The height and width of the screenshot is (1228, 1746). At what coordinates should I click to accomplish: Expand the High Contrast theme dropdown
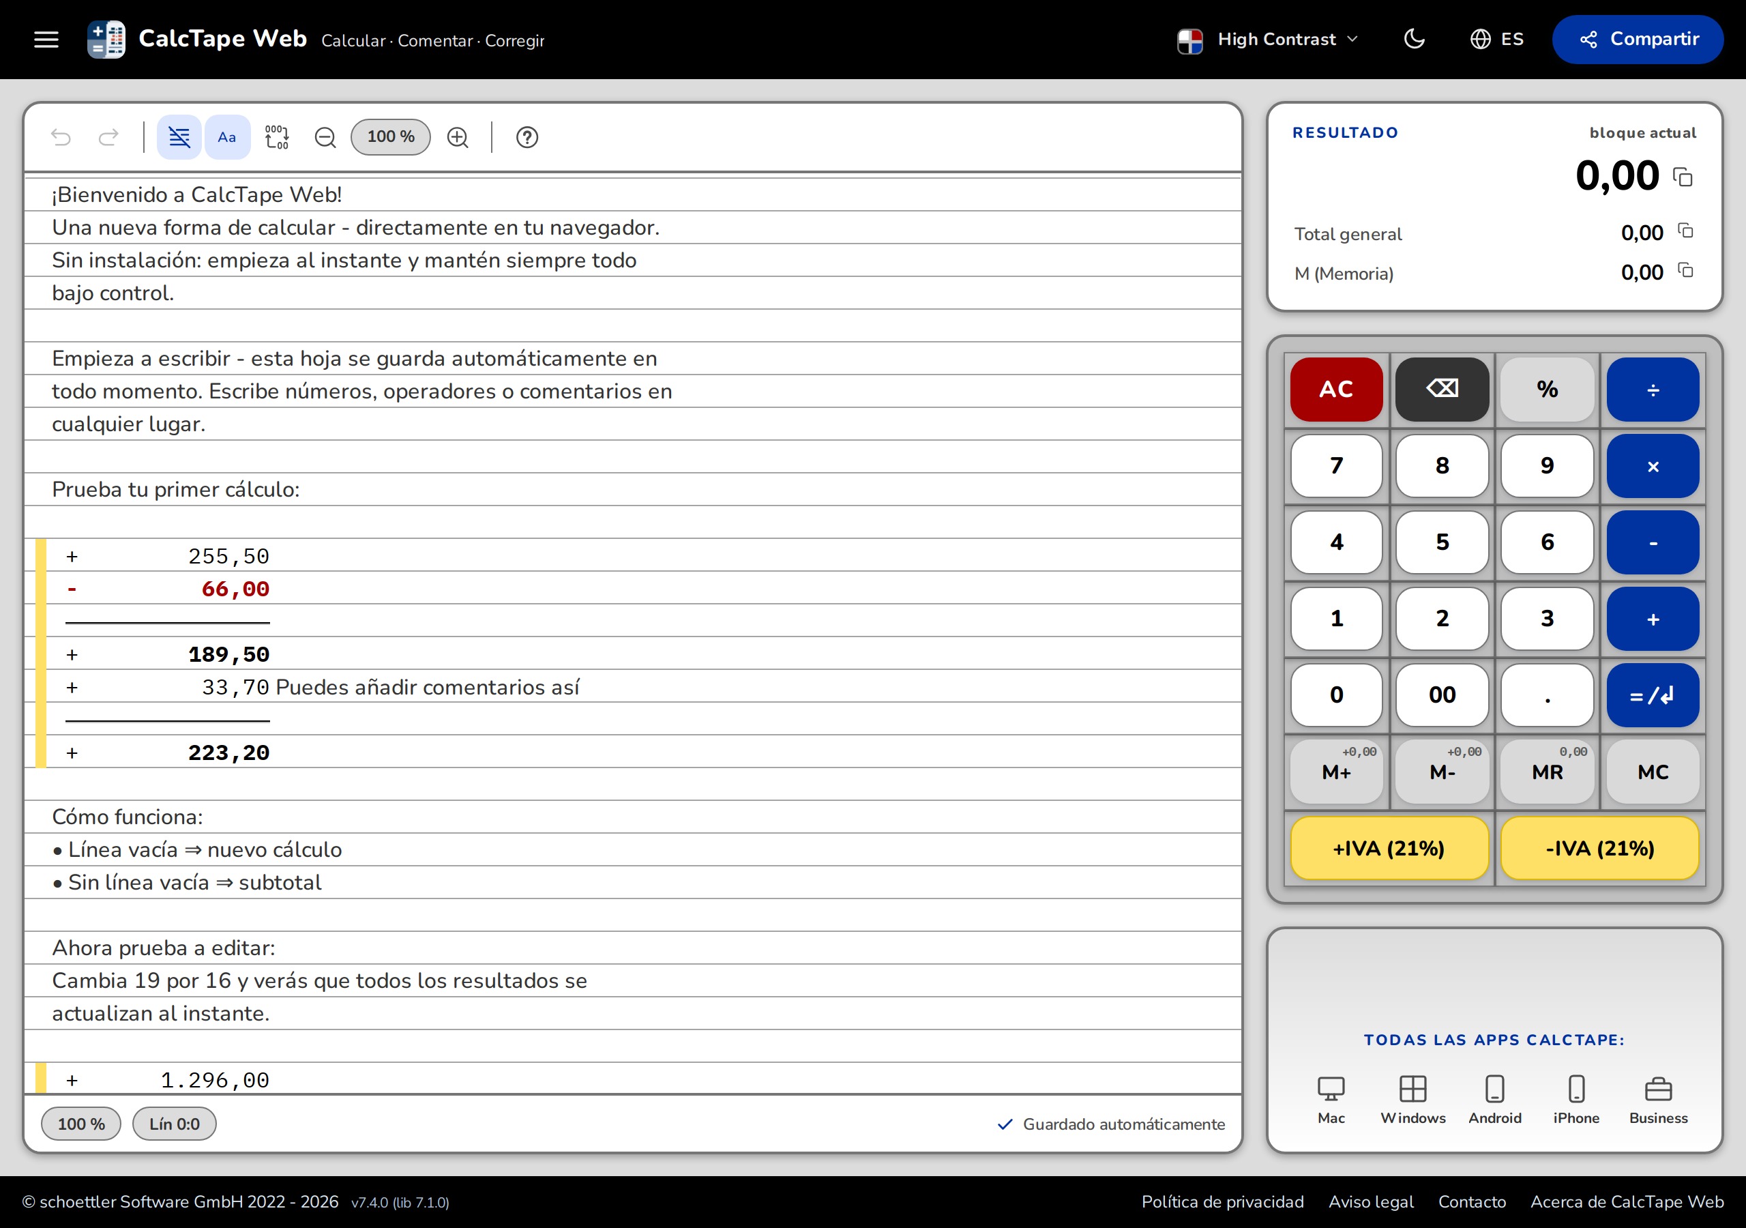(x=1268, y=40)
